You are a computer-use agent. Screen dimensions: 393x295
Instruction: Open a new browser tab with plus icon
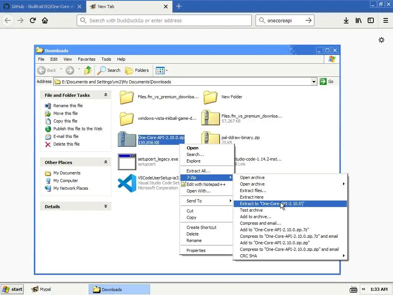pos(179,6)
